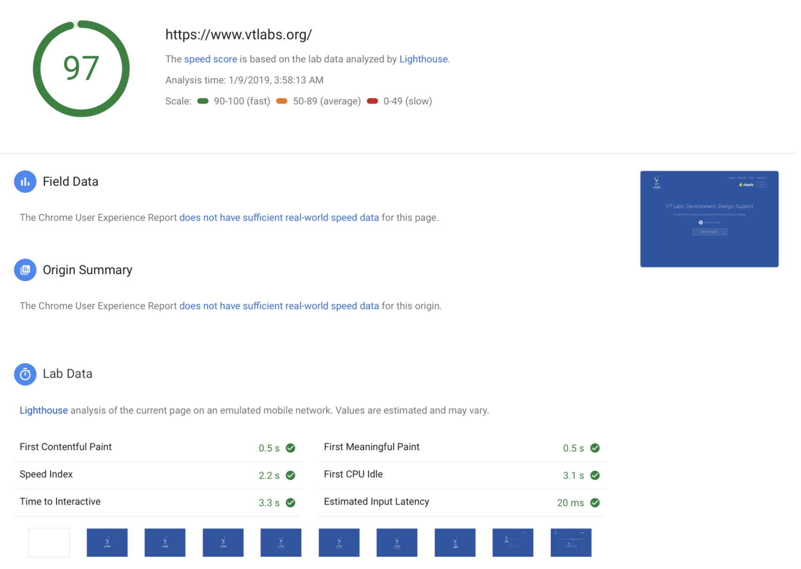This screenshot has height=569, width=801.
Task: Click the checkmark beside First Meaningful Paint
Action: tap(595, 448)
